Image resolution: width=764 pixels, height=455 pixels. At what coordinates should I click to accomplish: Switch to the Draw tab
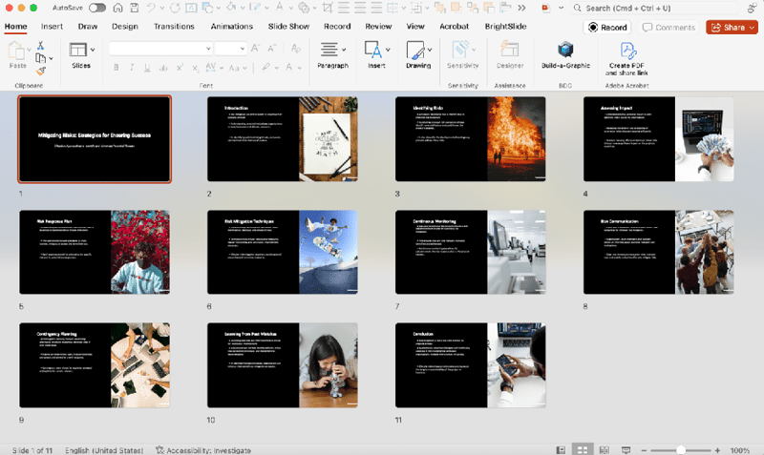(88, 27)
